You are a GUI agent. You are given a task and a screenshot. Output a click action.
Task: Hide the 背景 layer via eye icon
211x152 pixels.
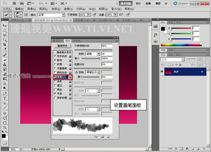point(162,72)
